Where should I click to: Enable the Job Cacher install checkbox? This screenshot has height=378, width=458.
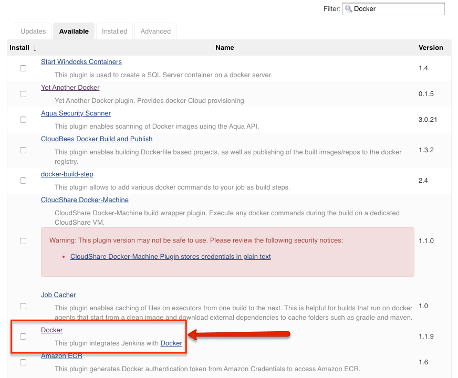pyautogui.click(x=23, y=306)
